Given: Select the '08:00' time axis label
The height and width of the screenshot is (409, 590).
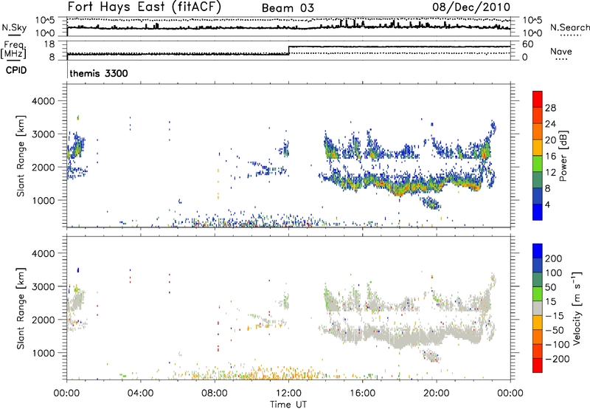Looking at the screenshot, I should pos(215,393).
